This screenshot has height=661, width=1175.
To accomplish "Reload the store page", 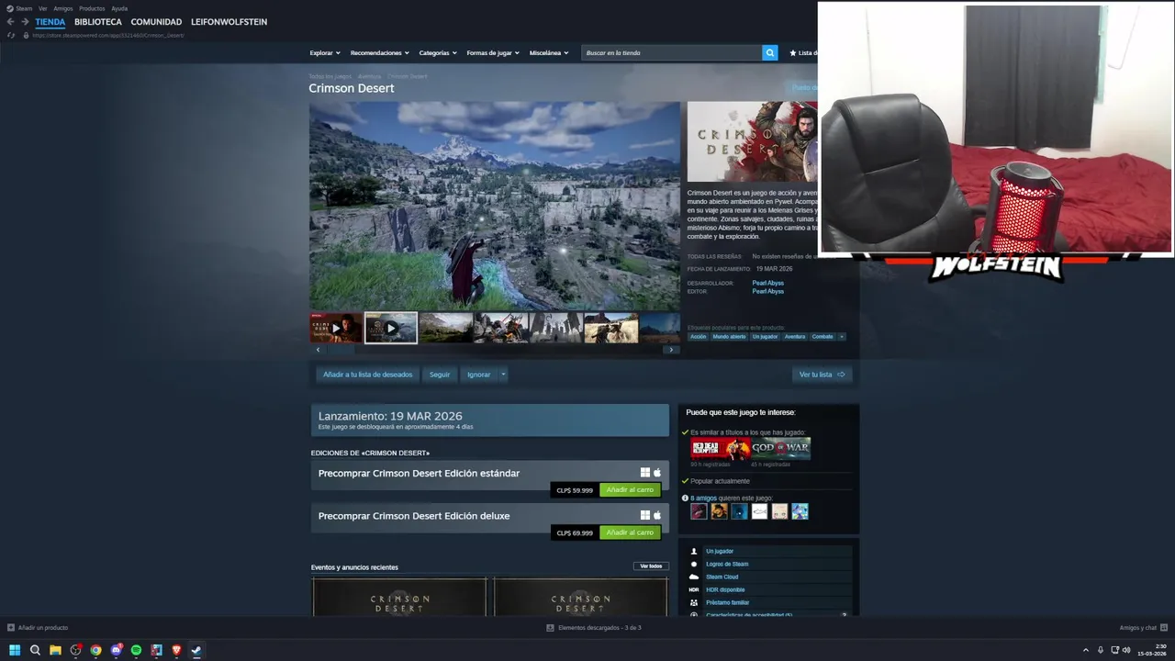I will coord(11,35).
